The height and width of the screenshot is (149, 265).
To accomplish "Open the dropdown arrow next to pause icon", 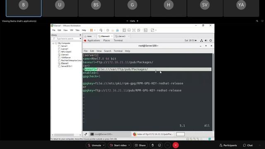I will click(x=95, y=30).
